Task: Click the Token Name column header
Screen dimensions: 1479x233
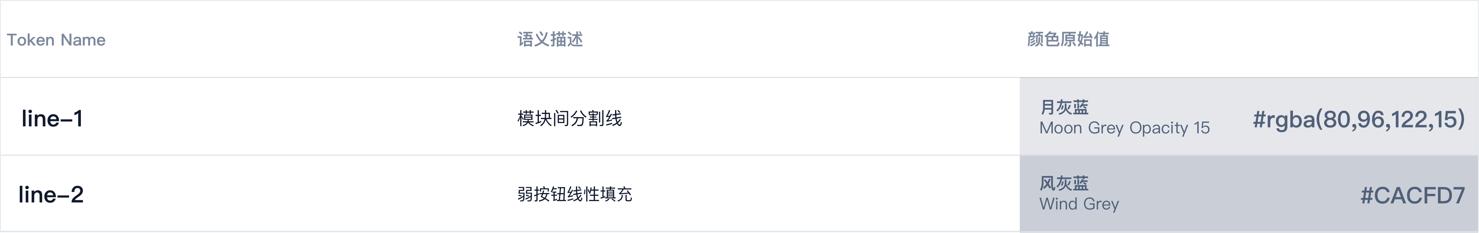Action: coord(56,40)
